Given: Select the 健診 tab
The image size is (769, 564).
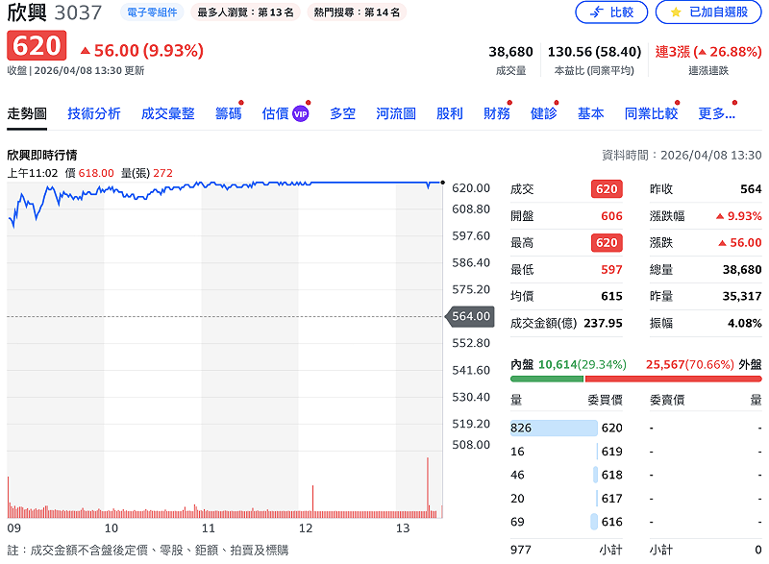Looking at the screenshot, I should click(543, 113).
